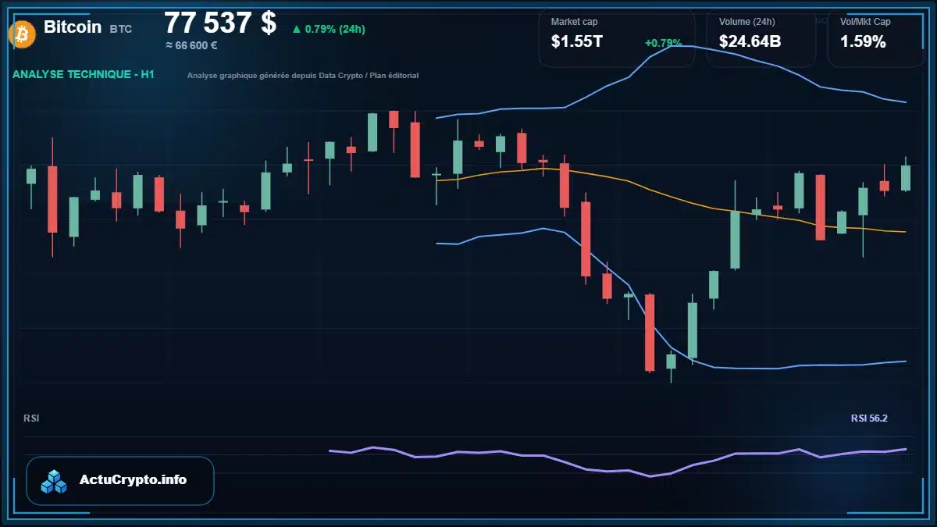Click the $24.64B volume value
Screen dimensions: 937x527
[x=750, y=42]
